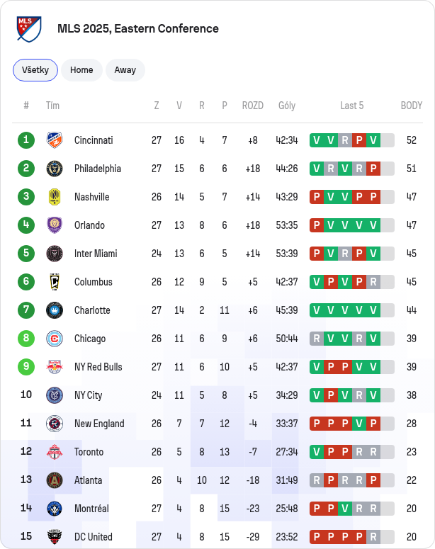
Task: Click the Atlanta United crest
Action: click(55, 480)
